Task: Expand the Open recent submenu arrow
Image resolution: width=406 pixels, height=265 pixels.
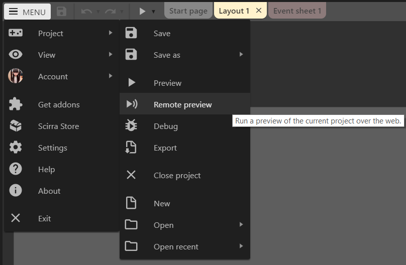Action: (241, 246)
